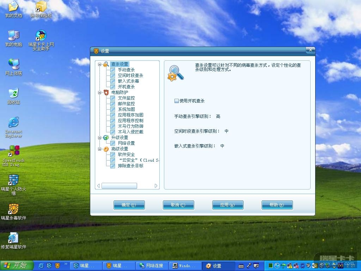Collapse the 电脑防护 tree node
The height and width of the screenshot is (271, 361).
(x=100, y=92)
